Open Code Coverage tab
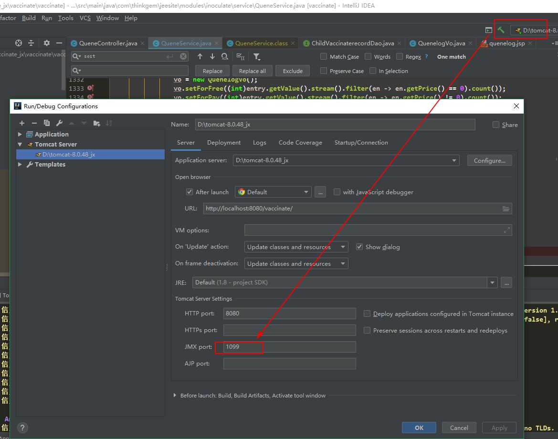Screen dimensions: 558x439 [x=300, y=142]
